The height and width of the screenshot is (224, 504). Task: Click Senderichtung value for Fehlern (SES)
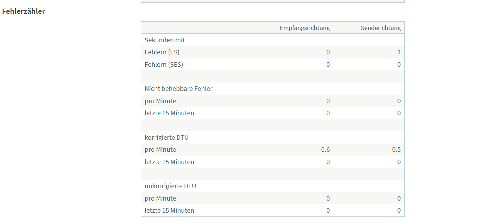(x=399, y=65)
